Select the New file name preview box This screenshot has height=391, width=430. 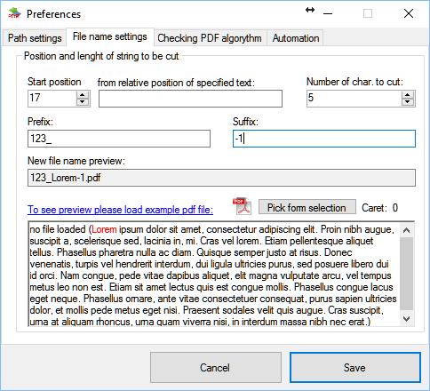[x=221, y=178]
